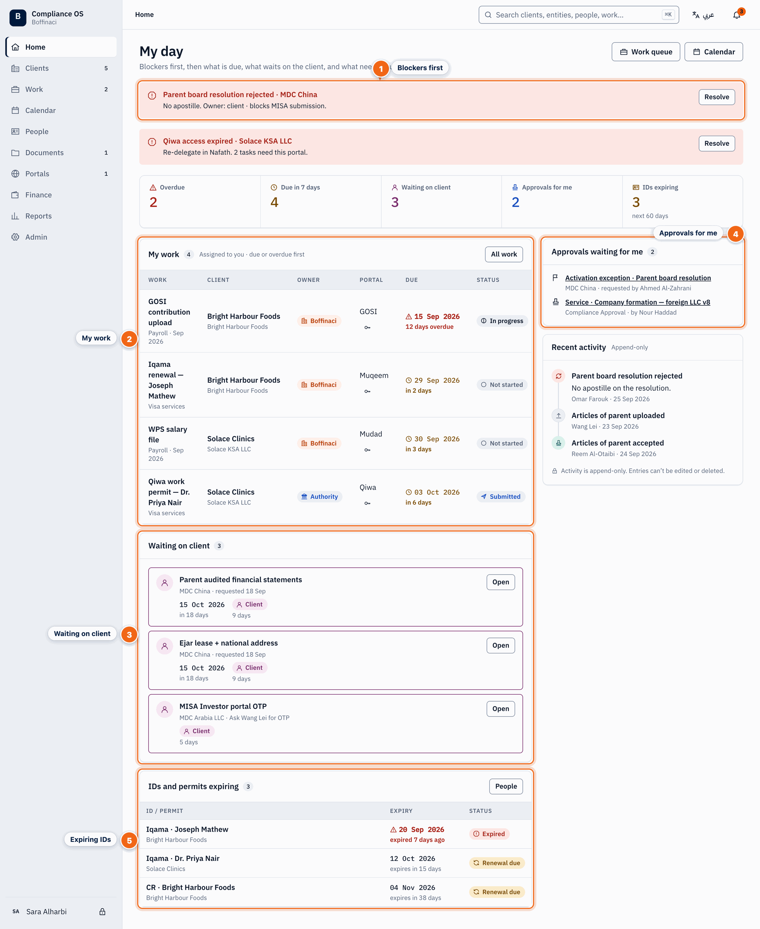Select the Overdue summary card
The height and width of the screenshot is (929, 760).
point(200,202)
